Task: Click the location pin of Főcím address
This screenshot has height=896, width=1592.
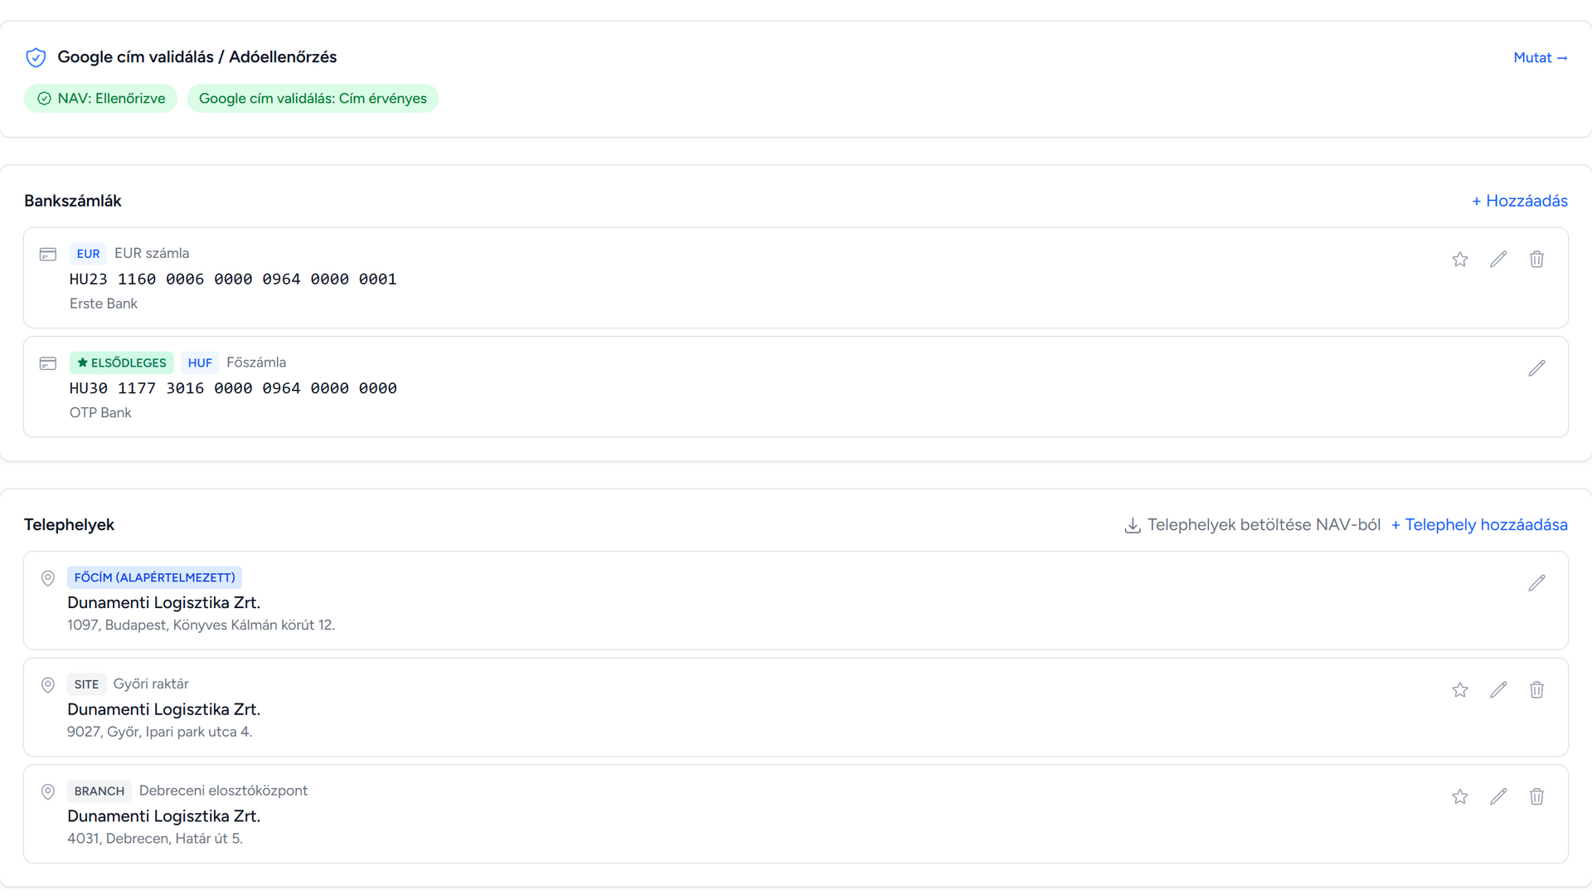Action: click(x=48, y=578)
